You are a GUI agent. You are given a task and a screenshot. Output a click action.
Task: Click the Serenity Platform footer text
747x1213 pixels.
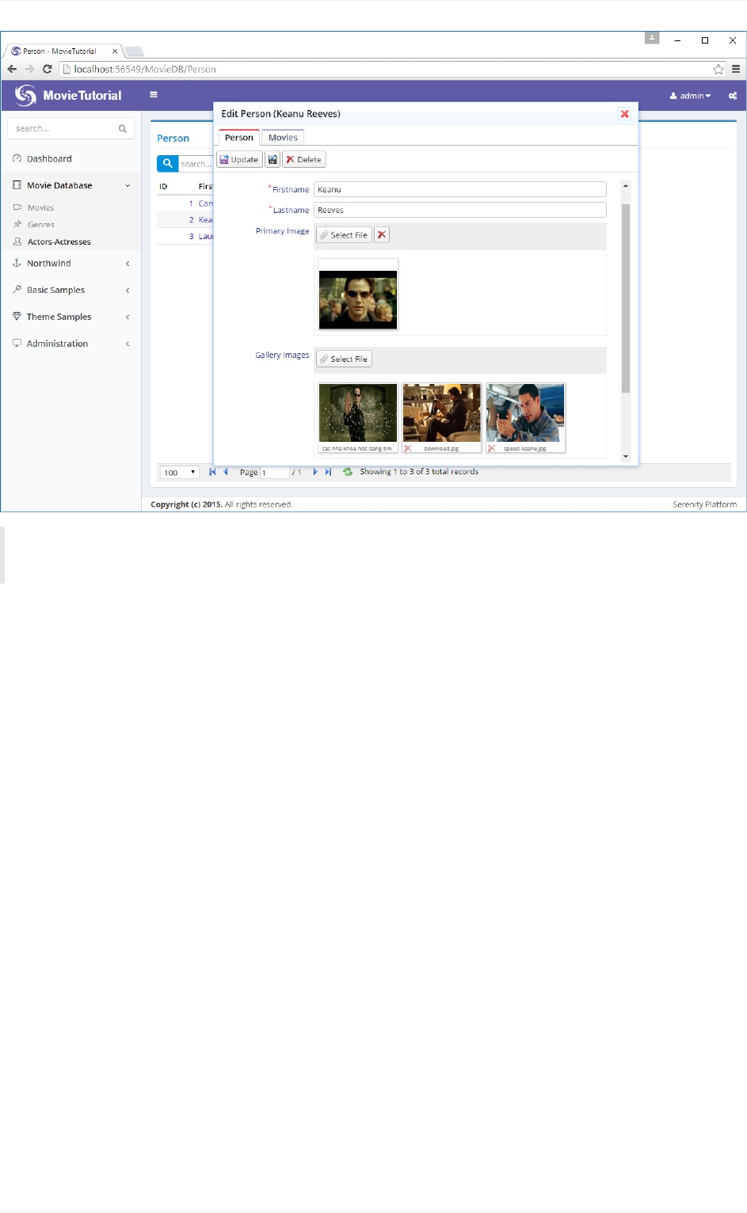tap(705, 504)
